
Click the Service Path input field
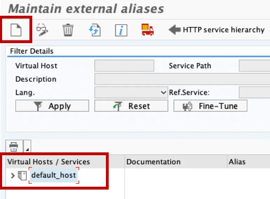coord(254,66)
